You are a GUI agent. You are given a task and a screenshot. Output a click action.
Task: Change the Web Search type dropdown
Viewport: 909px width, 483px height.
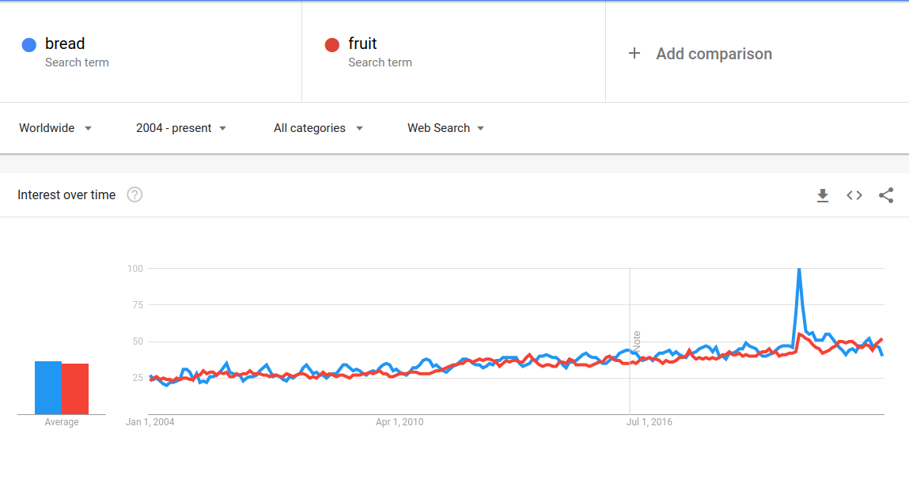445,128
